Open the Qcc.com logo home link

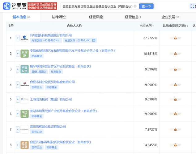pos(15,6)
